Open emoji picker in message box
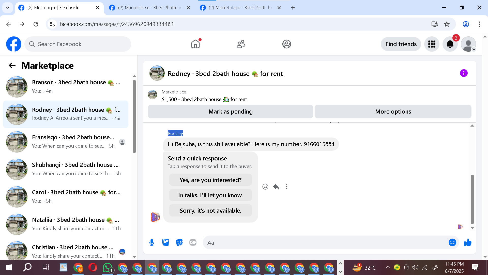Image resolution: width=488 pixels, height=275 pixels. click(x=452, y=242)
